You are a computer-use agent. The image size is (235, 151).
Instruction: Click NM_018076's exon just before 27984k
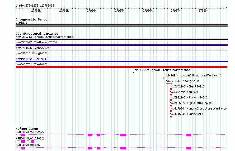point(90,148)
